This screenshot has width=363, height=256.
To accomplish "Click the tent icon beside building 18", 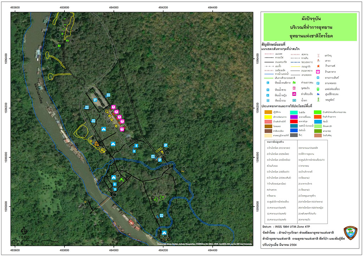I will (x=113, y=177).
